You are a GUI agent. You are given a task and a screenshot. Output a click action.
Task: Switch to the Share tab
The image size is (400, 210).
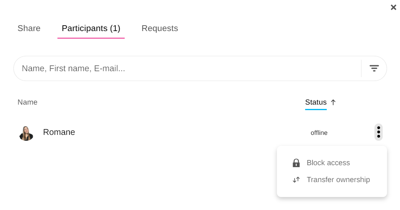coord(29,28)
